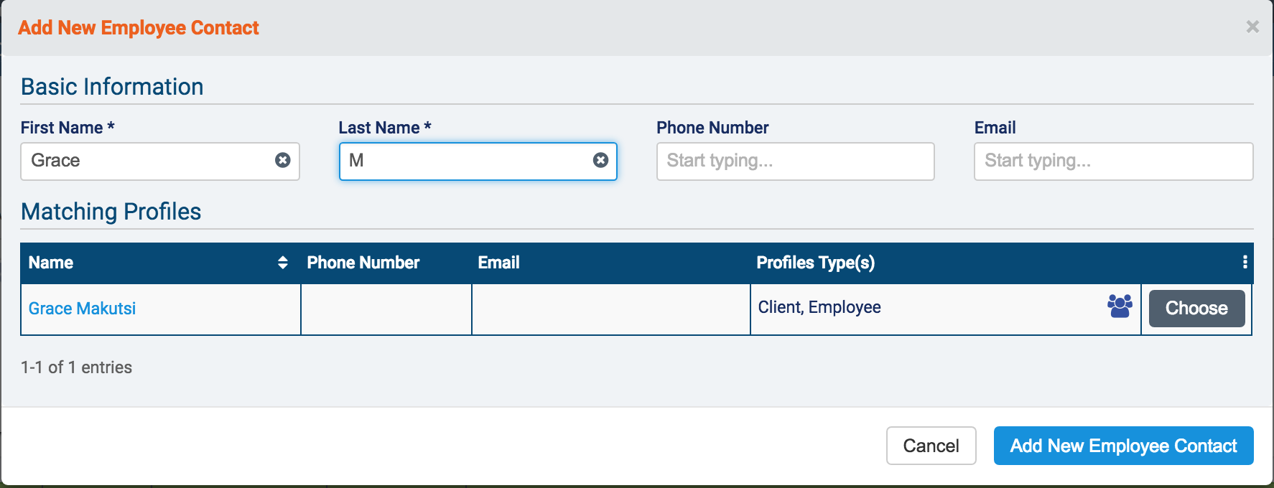Clear the Last Name field

pyautogui.click(x=601, y=160)
